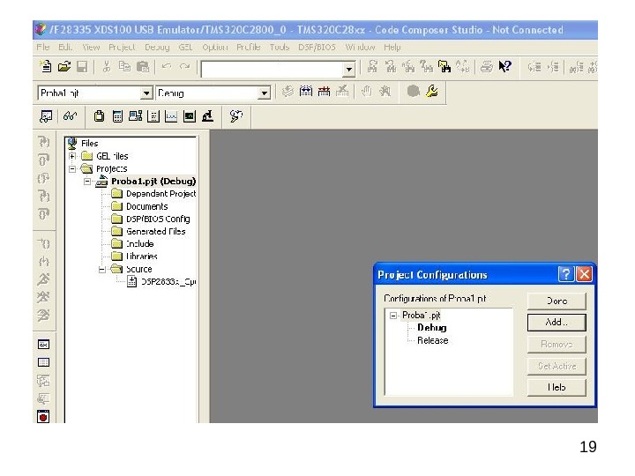Open the DSP/BIOS menu
Image resolution: width=635 pixels, height=476 pixels.
pyautogui.click(x=317, y=48)
